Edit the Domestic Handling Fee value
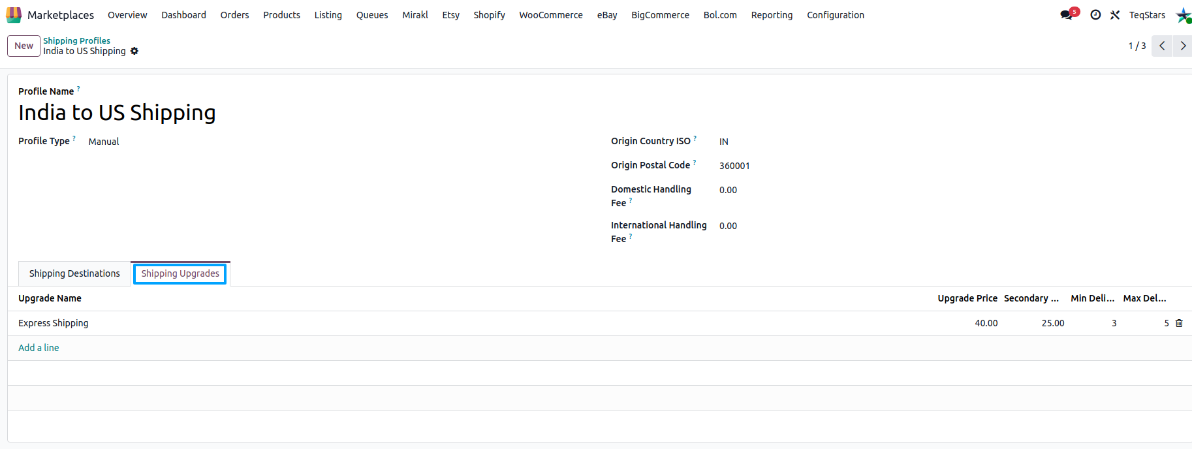This screenshot has height=449, width=1192. point(728,190)
